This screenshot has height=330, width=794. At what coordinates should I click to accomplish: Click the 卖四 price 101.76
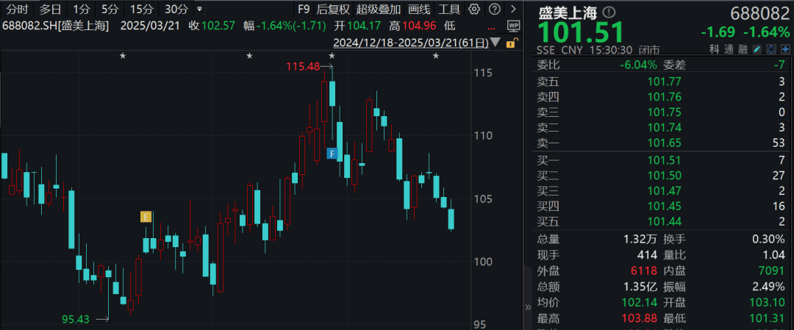click(x=665, y=97)
